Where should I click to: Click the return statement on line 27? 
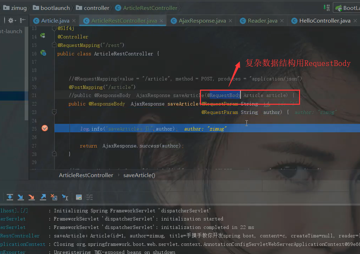[132, 146]
